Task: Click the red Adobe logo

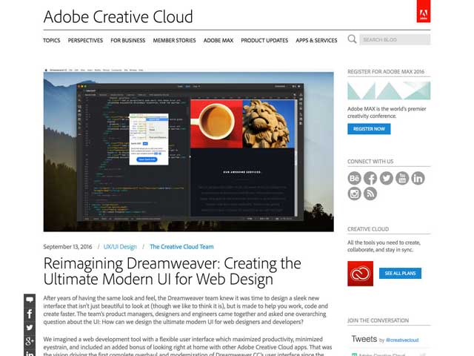Action: click(x=423, y=11)
